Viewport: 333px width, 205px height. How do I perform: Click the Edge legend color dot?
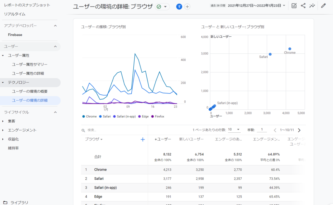pos(139,116)
